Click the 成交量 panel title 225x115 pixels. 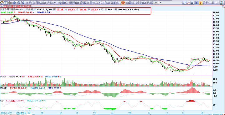pos(3,77)
